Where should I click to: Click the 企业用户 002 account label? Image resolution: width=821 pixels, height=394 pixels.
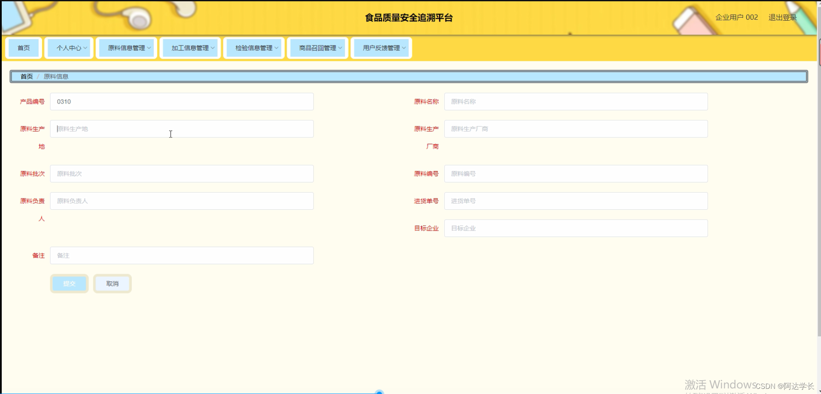tap(736, 17)
